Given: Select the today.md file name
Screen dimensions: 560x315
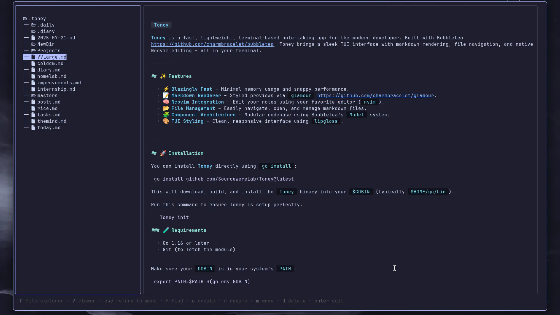Looking at the screenshot, I should tap(49, 128).
